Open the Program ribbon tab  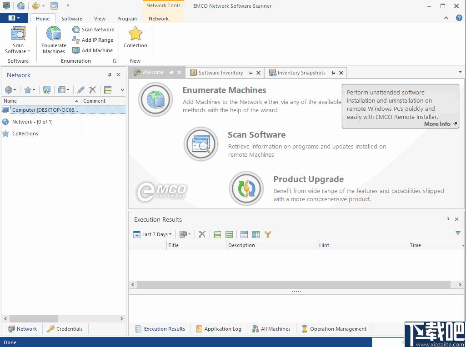pos(127,19)
